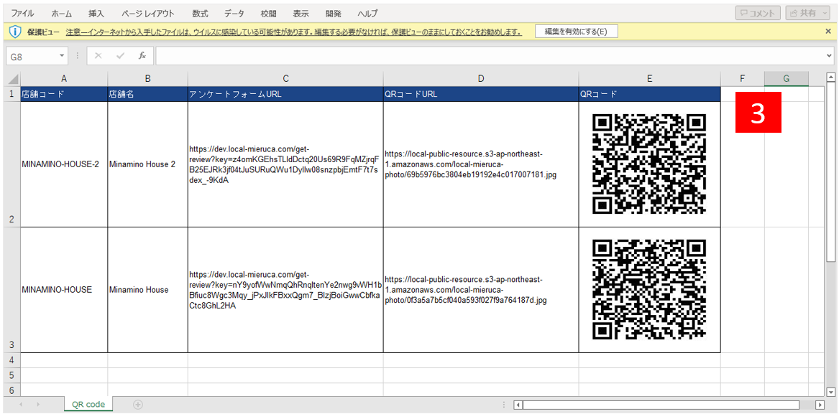This screenshot has height=414, width=839.
Task: Open the データ ribbon tab
Action: click(x=234, y=13)
